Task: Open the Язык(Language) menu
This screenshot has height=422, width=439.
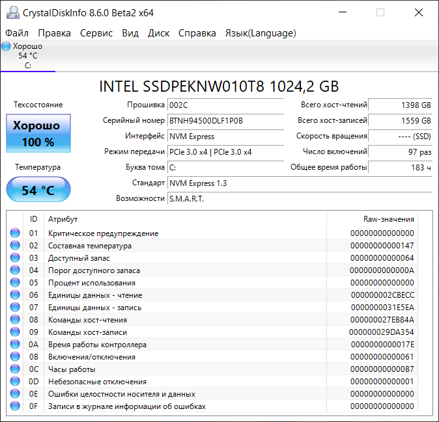Action: [x=261, y=33]
